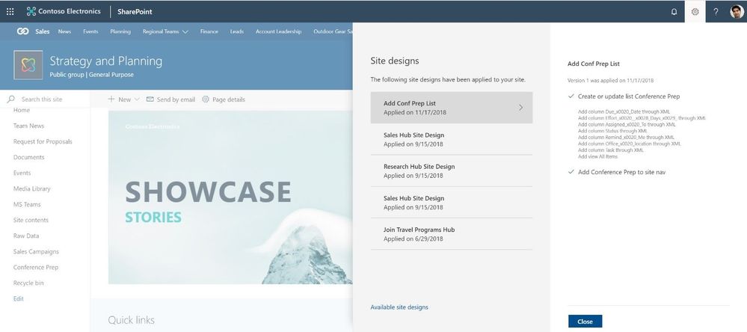Click the plus icon beside New
This screenshot has width=747, height=332.
click(x=111, y=99)
